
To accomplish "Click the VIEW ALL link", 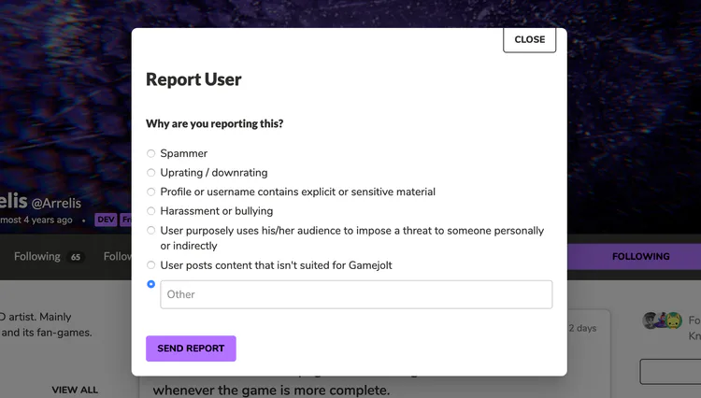I will [x=75, y=390].
